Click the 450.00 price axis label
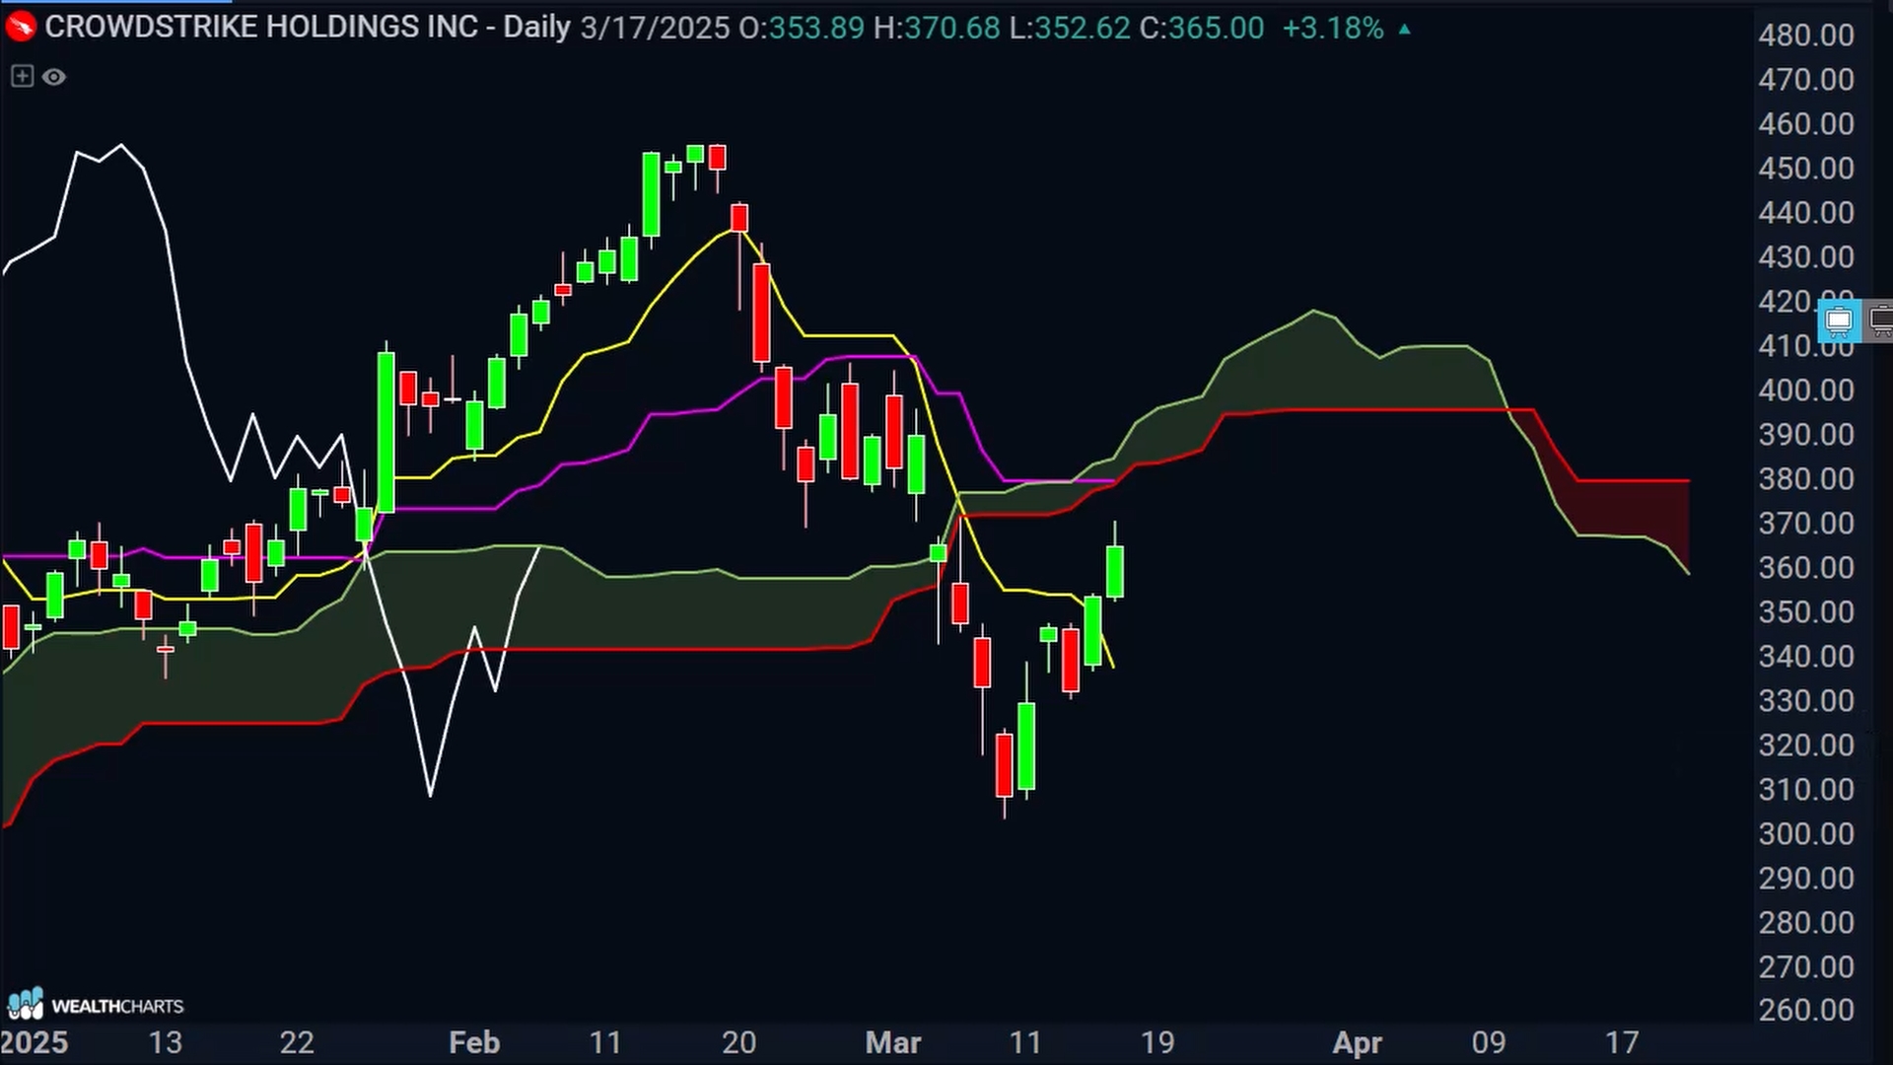The width and height of the screenshot is (1893, 1065). 1806,169
